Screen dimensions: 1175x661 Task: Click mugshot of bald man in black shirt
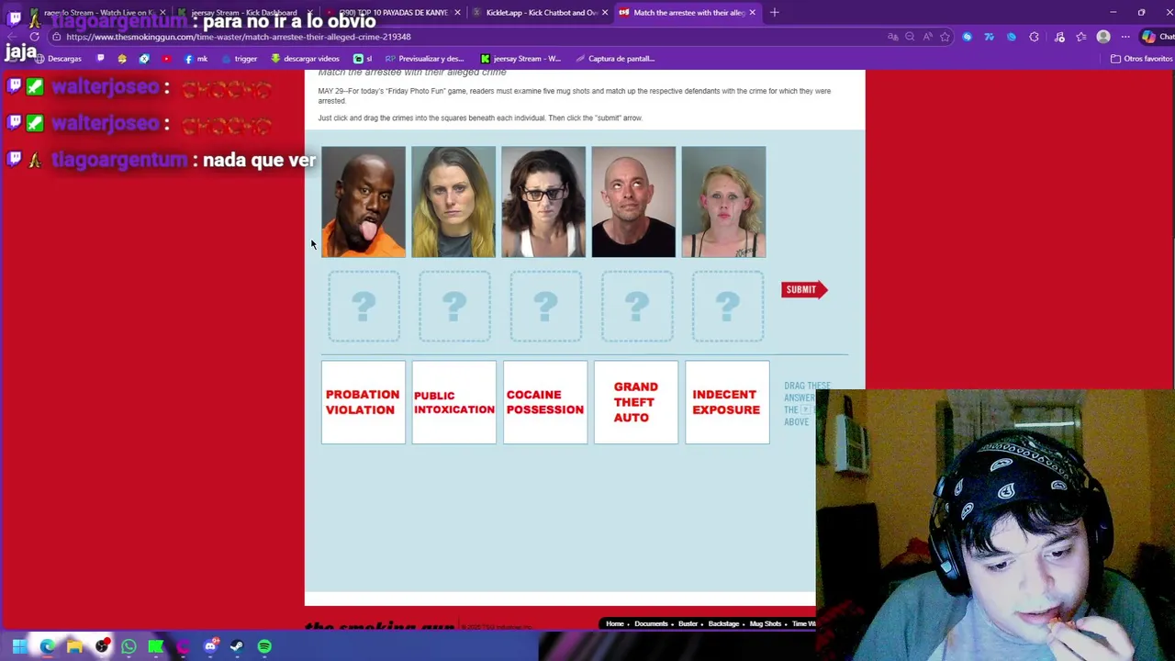(x=633, y=202)
